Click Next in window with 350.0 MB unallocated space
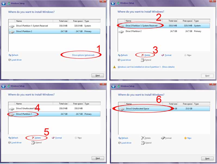217x164 pixels. [98, 158]
